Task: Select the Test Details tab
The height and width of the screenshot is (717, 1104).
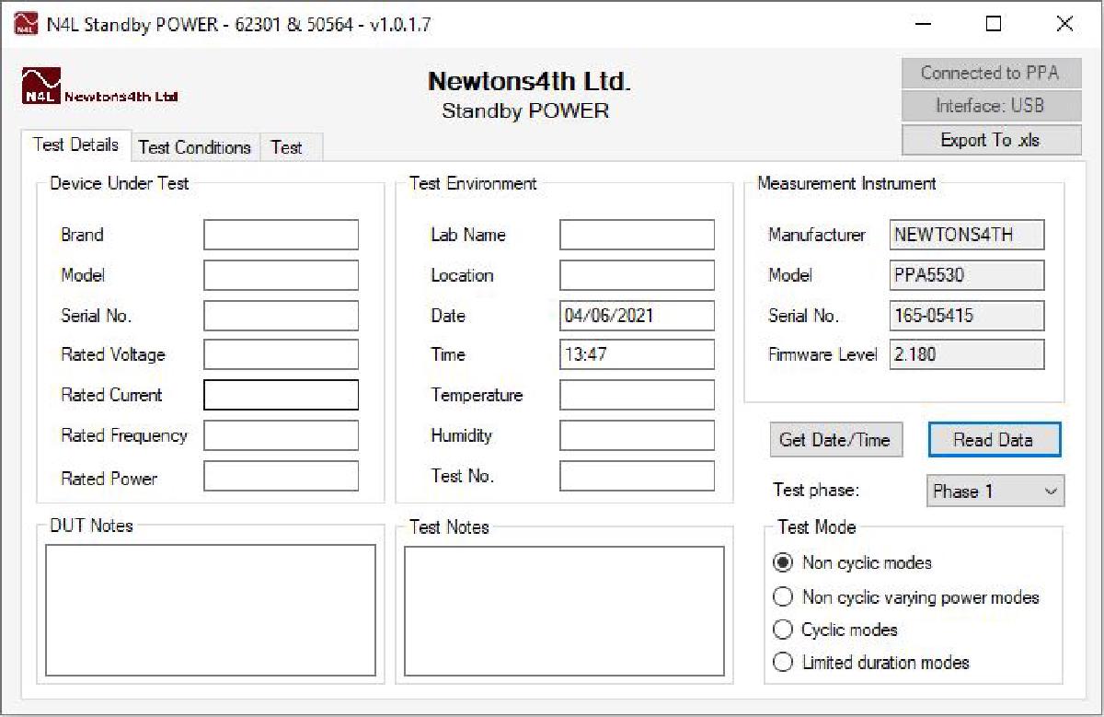Action: [x=76, y=145]
